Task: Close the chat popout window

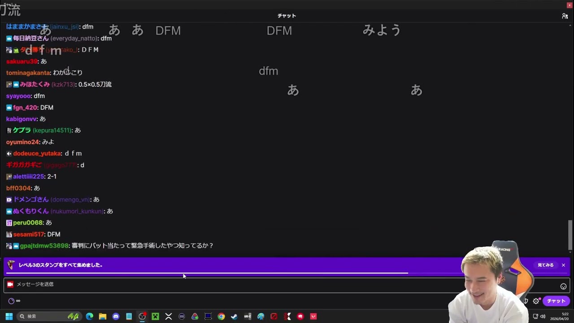Action: click(570, 5)
